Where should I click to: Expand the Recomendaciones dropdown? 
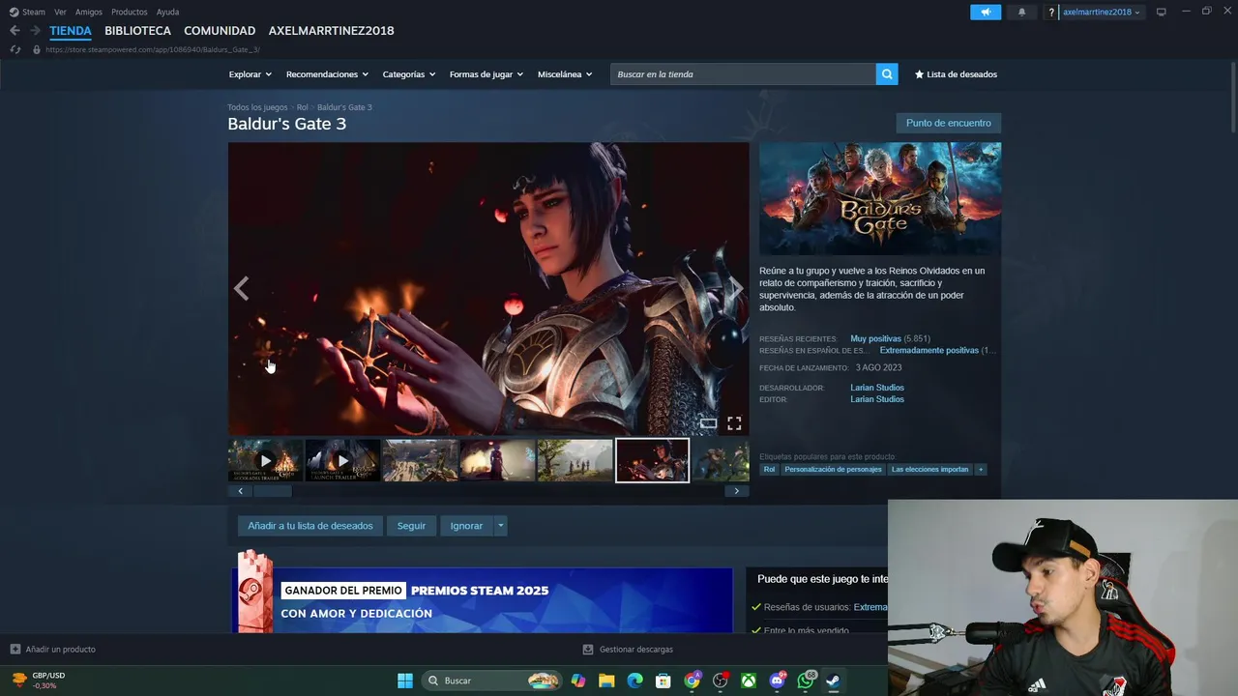point(328,74)
